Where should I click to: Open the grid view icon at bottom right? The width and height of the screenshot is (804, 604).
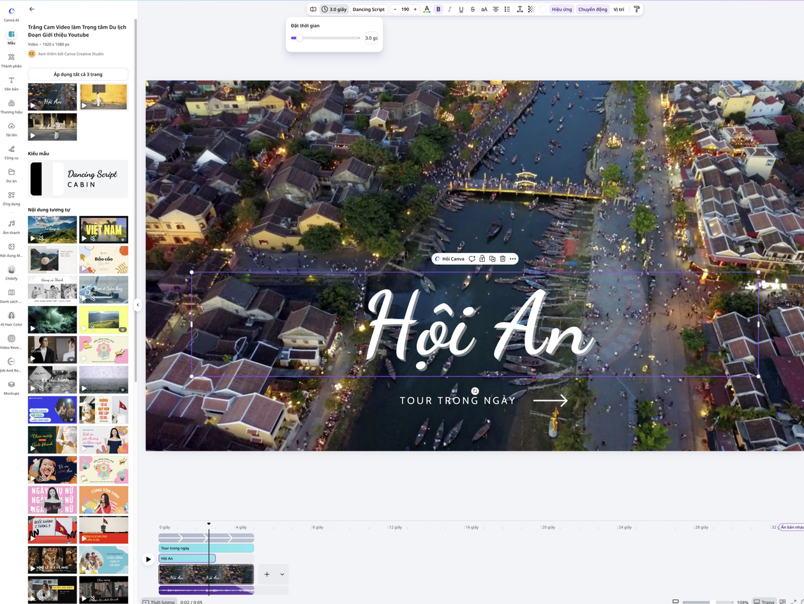click(x=783, y=601)
